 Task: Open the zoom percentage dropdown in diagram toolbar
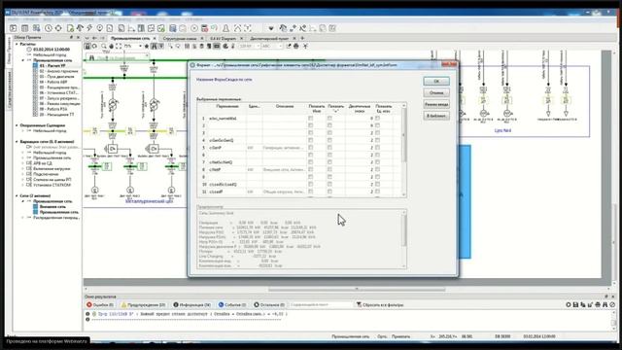coord(140,47)
